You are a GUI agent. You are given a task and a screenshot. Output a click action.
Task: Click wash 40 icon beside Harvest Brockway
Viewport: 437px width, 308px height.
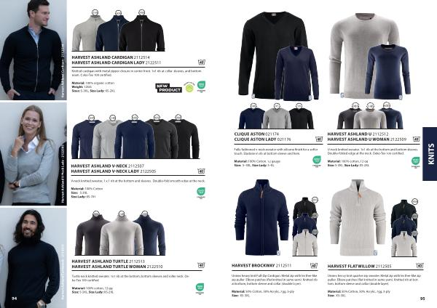[314, 265]
